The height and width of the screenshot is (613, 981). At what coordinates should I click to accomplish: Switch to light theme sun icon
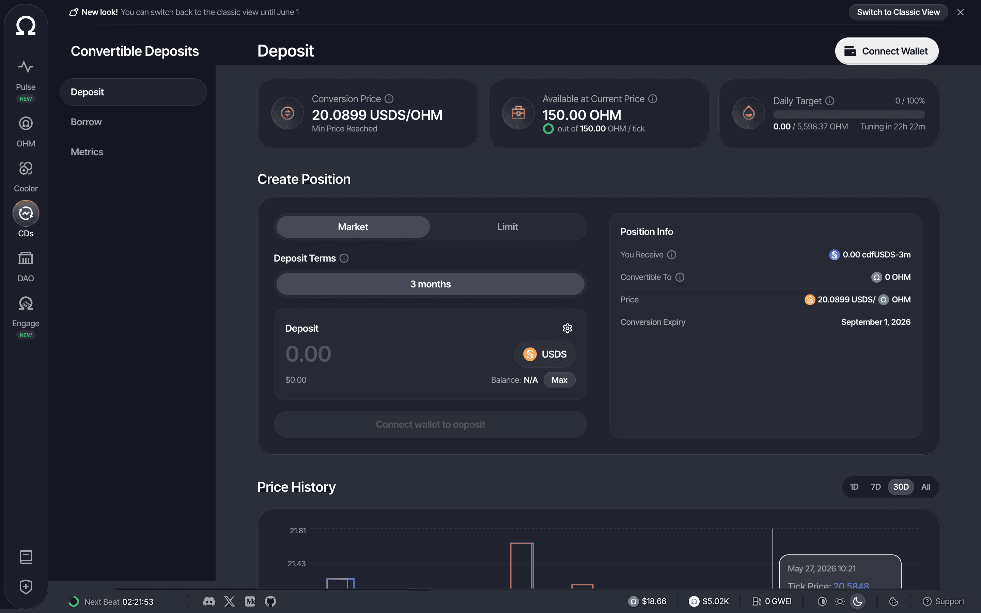[840, 601]
